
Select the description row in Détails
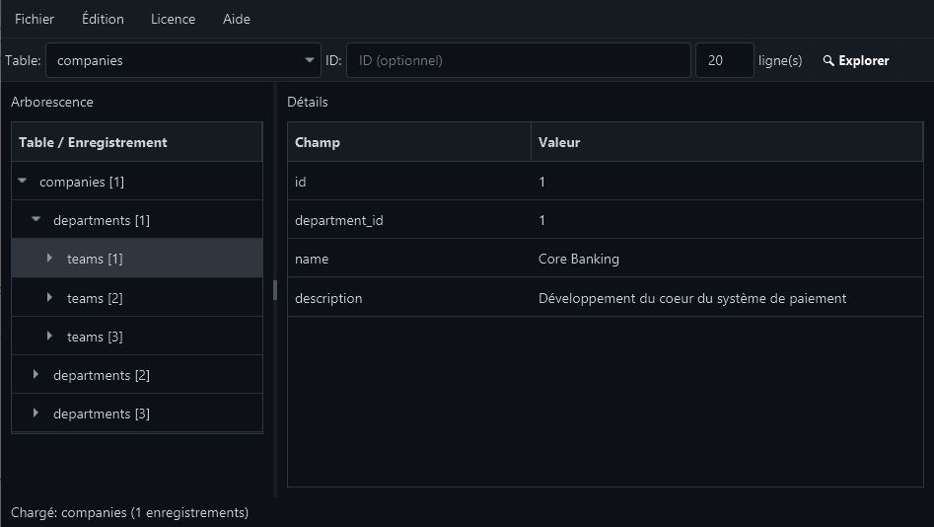pos(605,298)
